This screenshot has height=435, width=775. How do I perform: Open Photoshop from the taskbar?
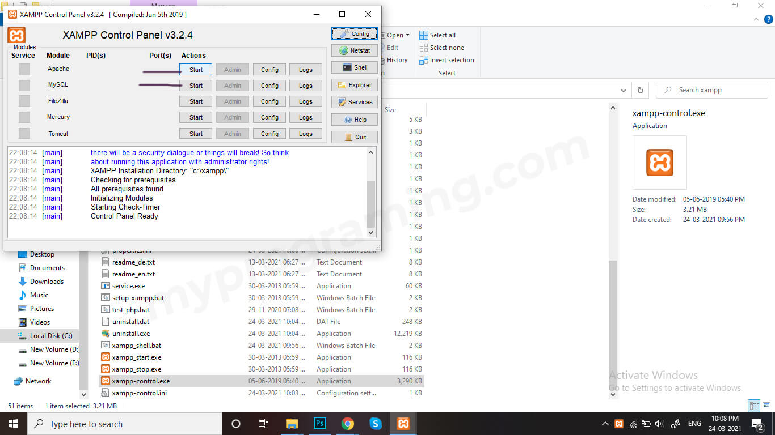point(319,423)
